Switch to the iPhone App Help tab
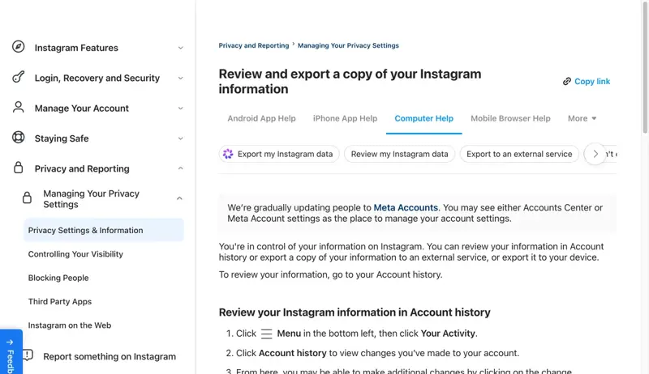This screenshot has height=374, width=649. [346, 118]
